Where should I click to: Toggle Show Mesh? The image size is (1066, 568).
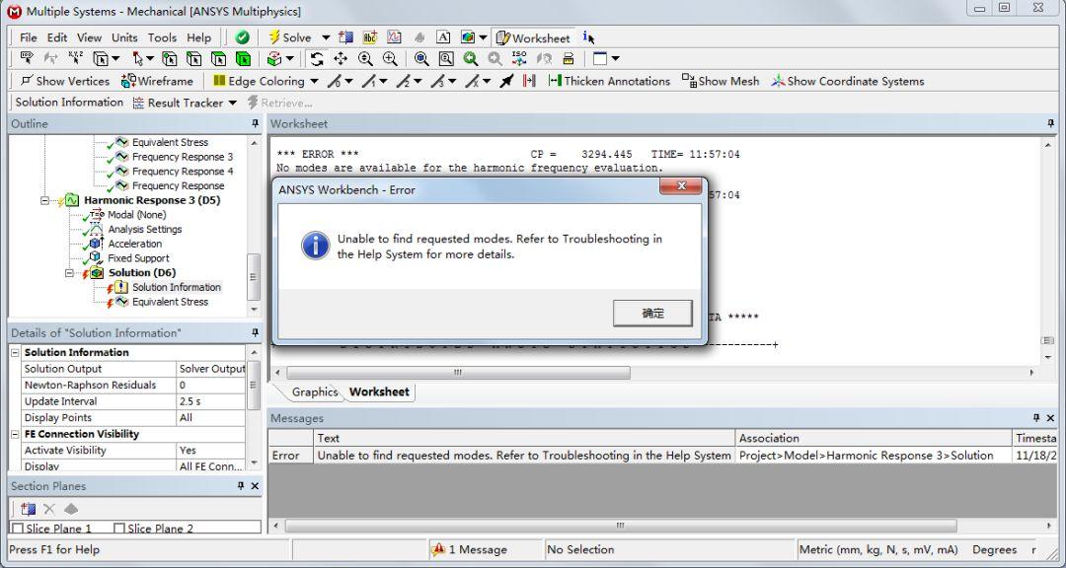point(721,81)
